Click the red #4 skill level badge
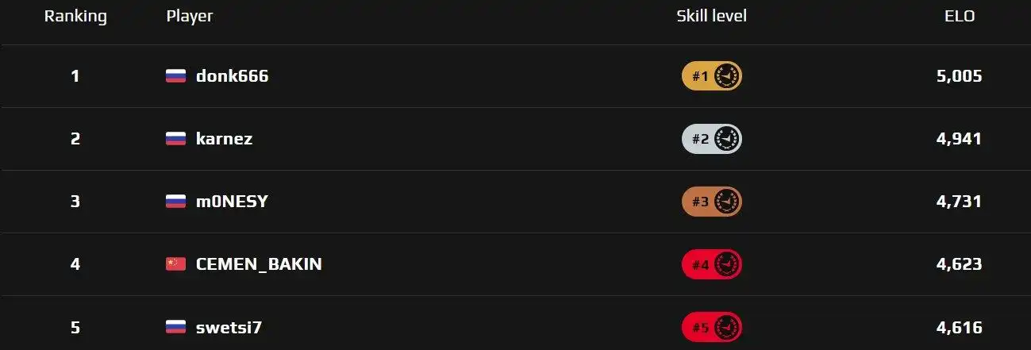The width and height of the screenshot is (1031, 350). pyautogui.click(x=712, y=264)
